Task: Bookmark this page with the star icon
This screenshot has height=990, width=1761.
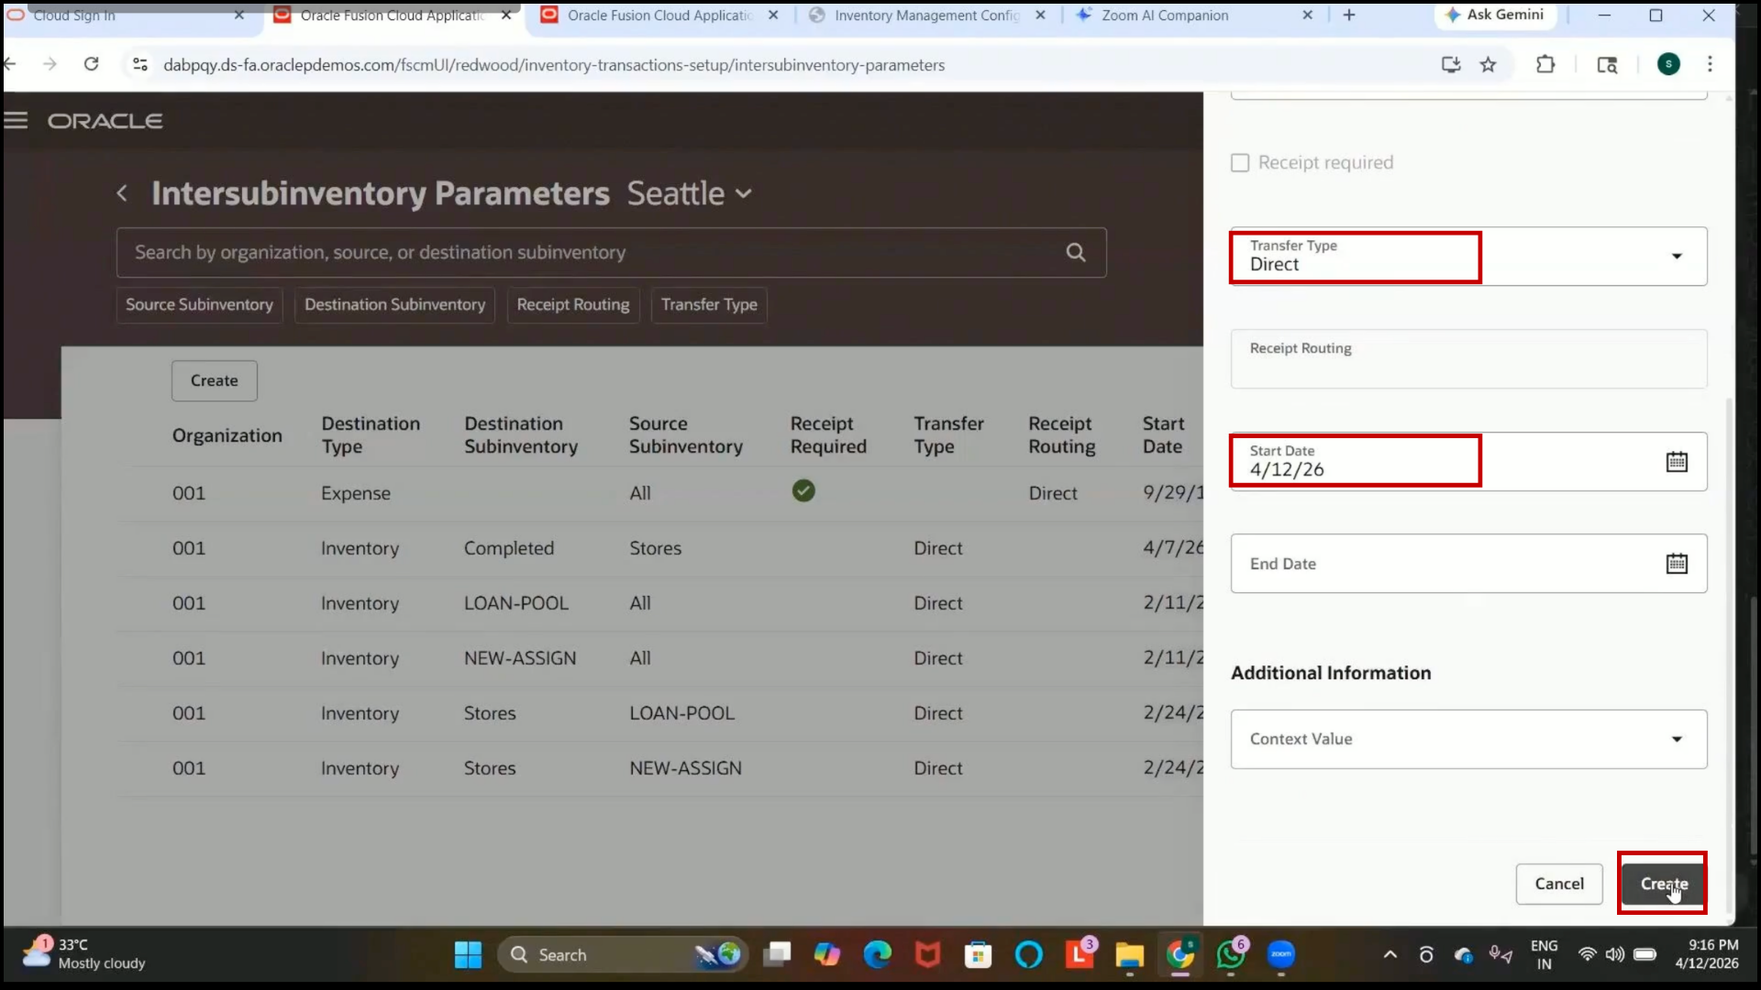Action: coord(1488,64)
